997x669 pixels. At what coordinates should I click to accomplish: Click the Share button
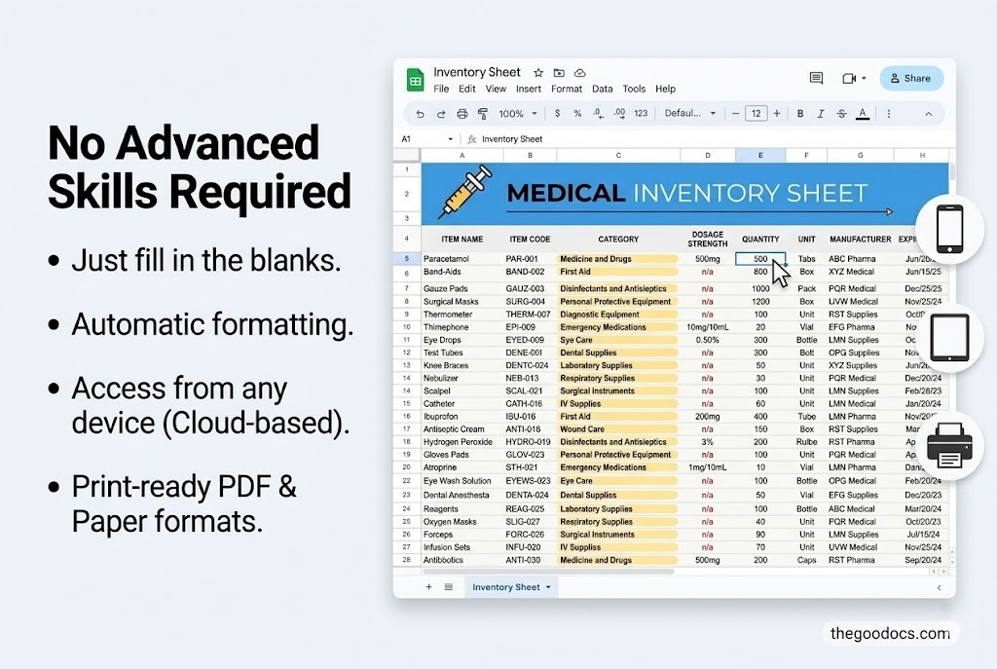pos(911,78)
